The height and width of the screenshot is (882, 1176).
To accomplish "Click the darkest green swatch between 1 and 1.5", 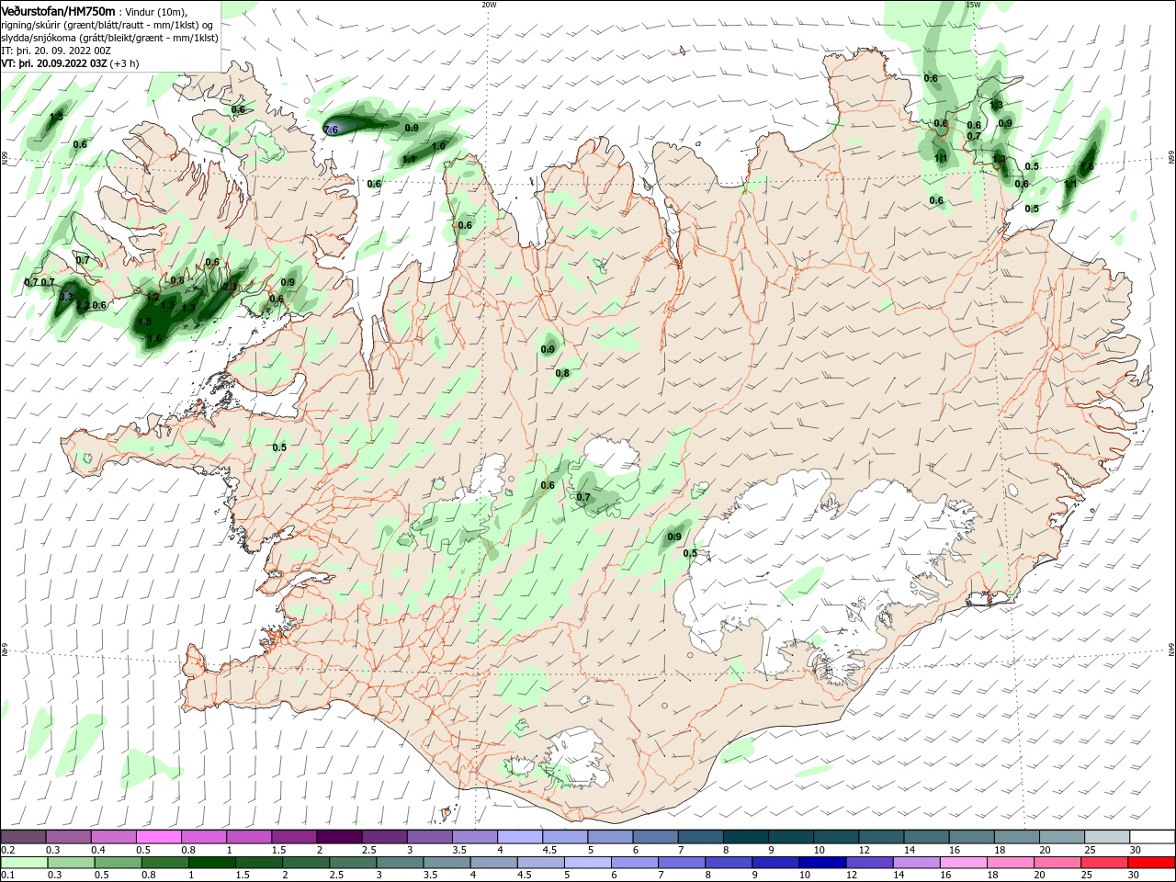I will (x=212, y=863).
